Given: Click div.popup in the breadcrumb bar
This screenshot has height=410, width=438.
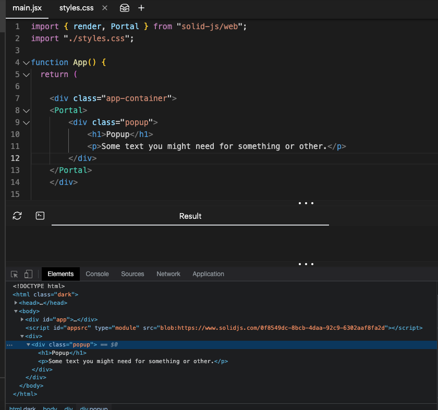Looking at the screenshot, I should tap(94, 408).
